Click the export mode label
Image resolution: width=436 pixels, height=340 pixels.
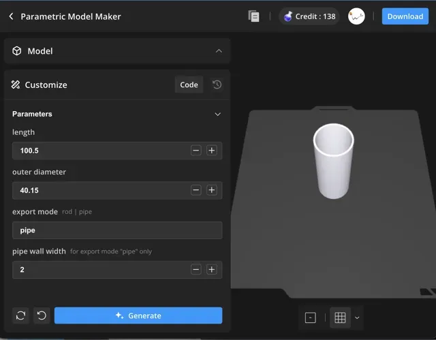click(x=35, y=212)
